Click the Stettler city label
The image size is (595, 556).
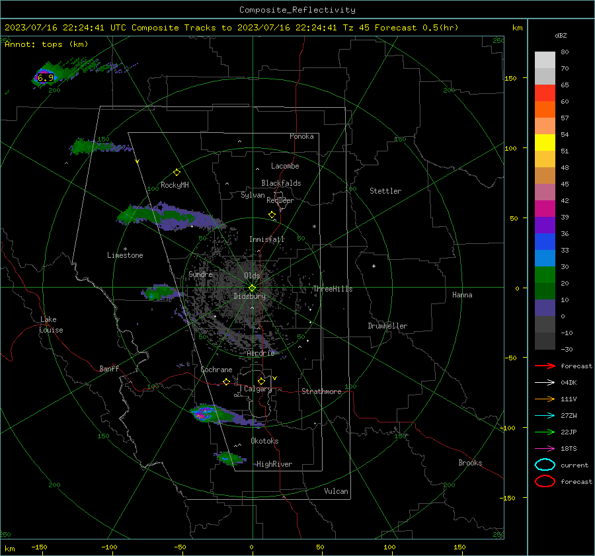pos(385,191)
